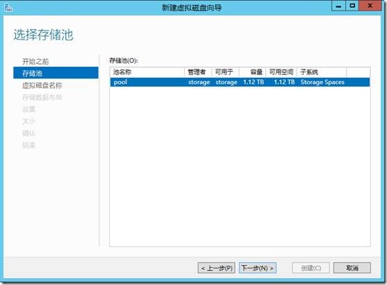Sort by 管理者 column header
Screen dimensions: 387x285
click(x=198, y=72)
